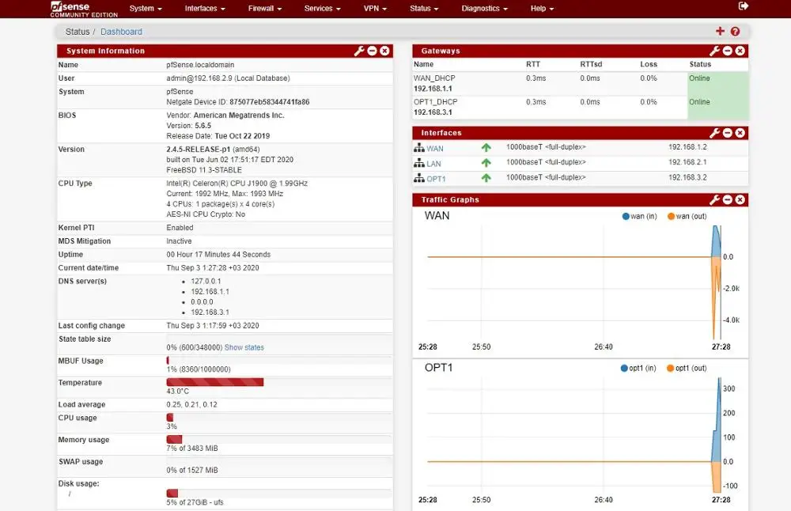Screen dimensions: 791x511
Task: Click pfSense.localdomain name value
Action: click(200, 65)
